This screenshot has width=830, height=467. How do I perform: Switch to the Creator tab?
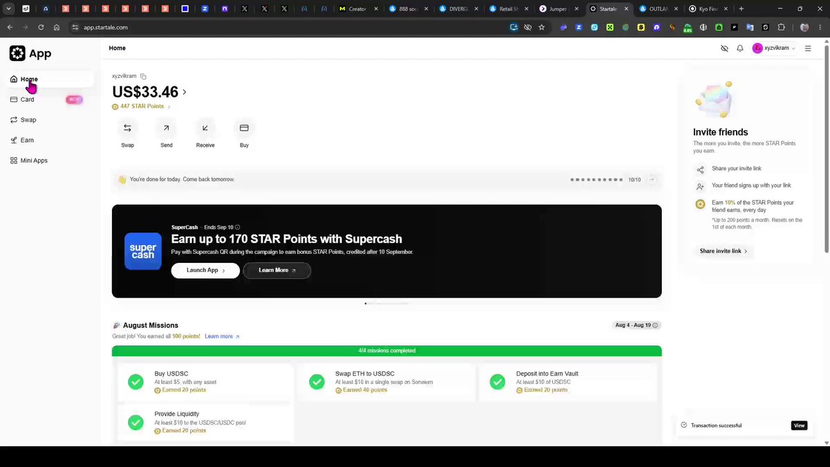click(358, 9)
